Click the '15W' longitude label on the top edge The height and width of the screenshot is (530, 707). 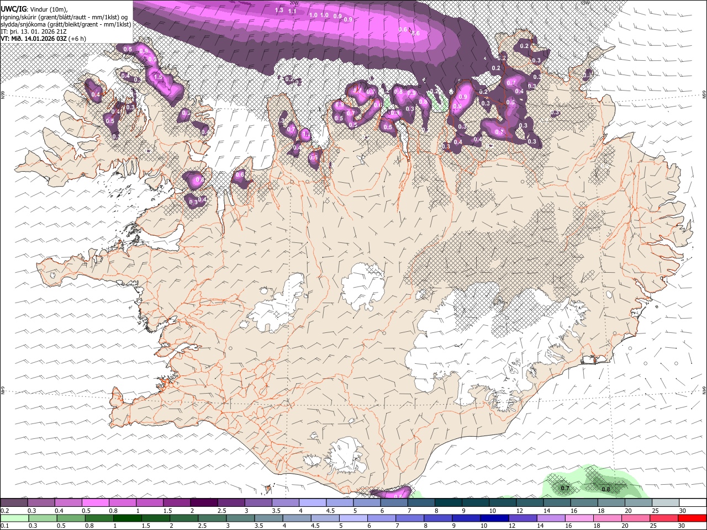pyautogui.click(x=585, y=3)
